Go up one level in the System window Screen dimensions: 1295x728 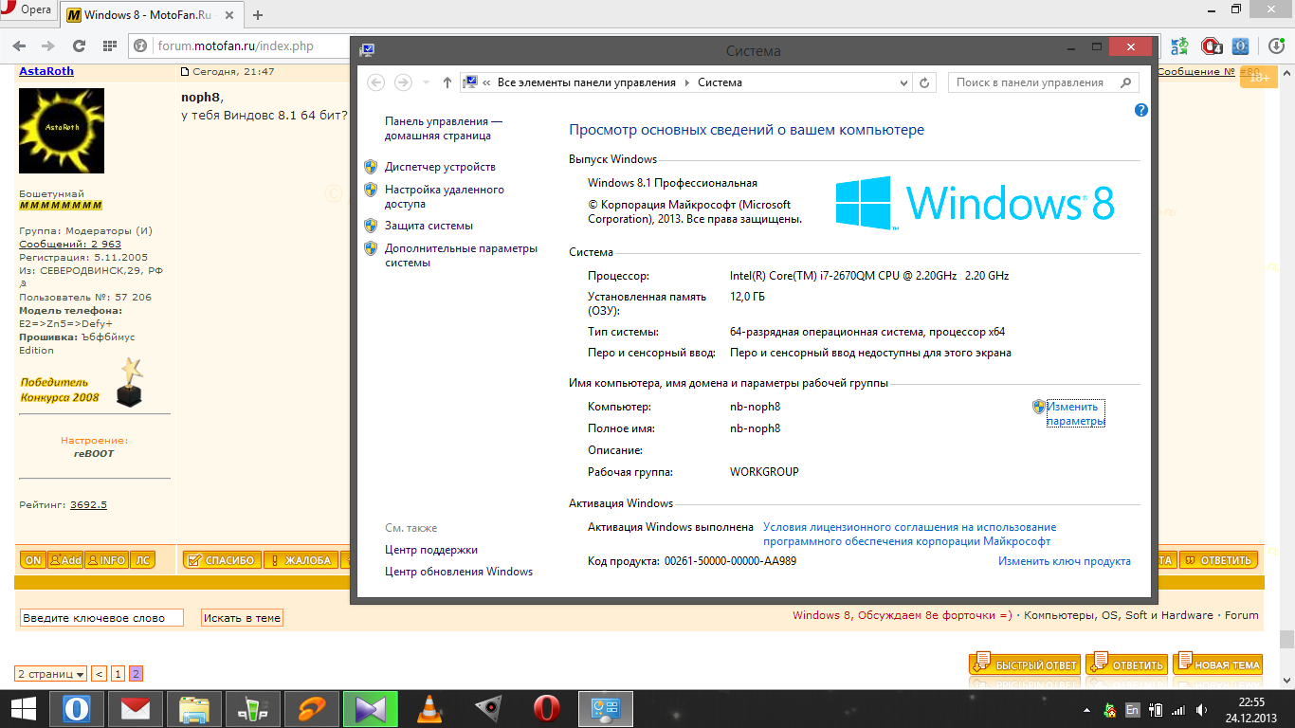pos(447,82)
